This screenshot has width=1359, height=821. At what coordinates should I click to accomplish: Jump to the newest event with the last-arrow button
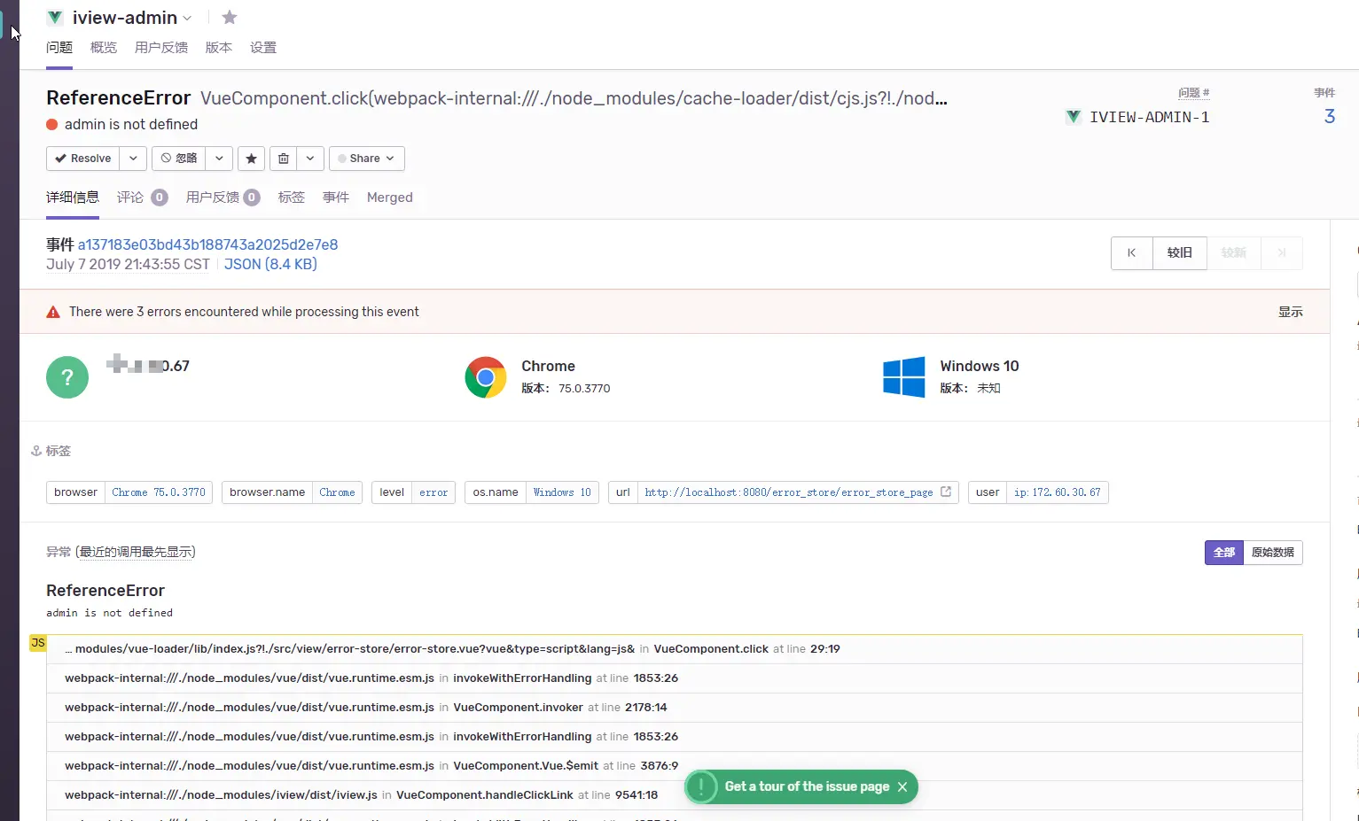(x=1282, y=252)
